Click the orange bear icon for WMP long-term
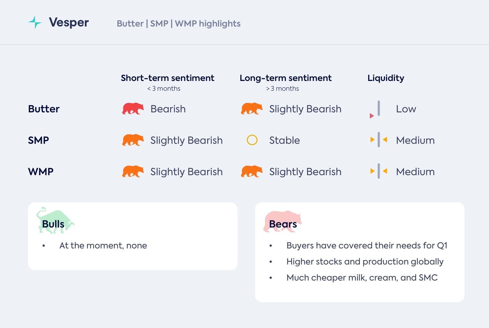Image resolution: width=489 pixels, height=328 pixels. coord(251,172)
